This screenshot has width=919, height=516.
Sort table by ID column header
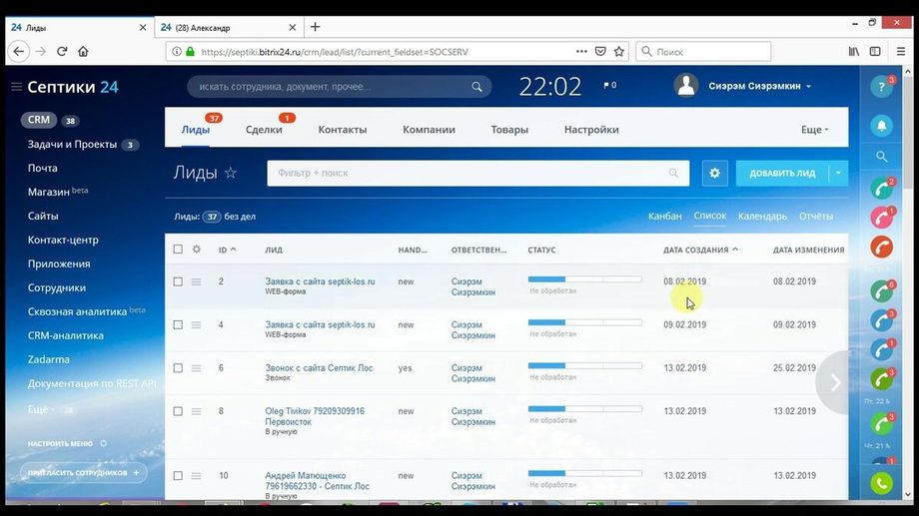tap(227, 250)
